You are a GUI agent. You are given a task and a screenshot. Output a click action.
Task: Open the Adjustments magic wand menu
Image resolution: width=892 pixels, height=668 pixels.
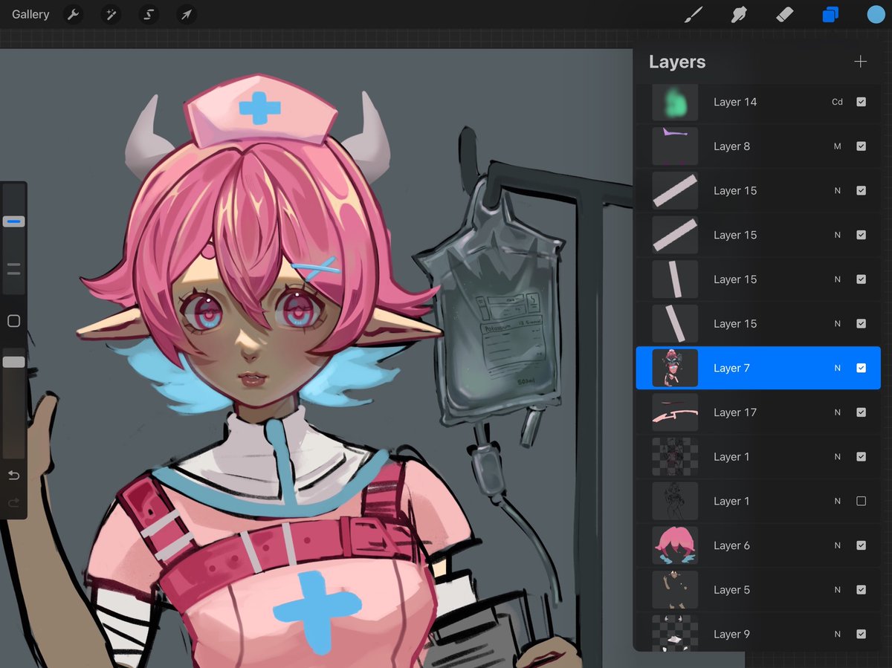click(111, 14)
